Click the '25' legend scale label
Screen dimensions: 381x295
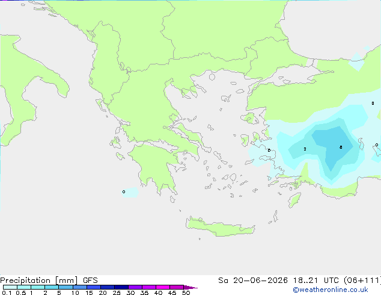pos(117,293)
